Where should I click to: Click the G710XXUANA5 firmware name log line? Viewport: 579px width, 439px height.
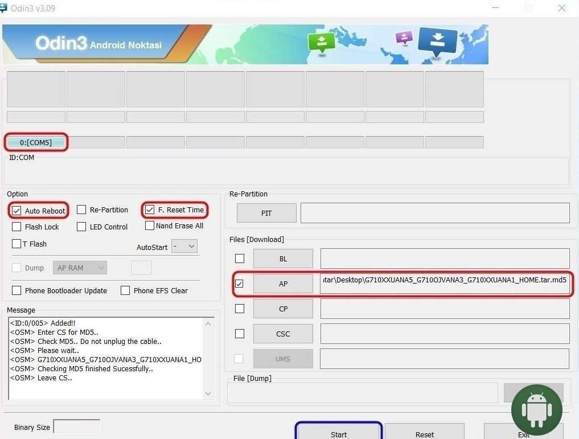pos(105,359)
